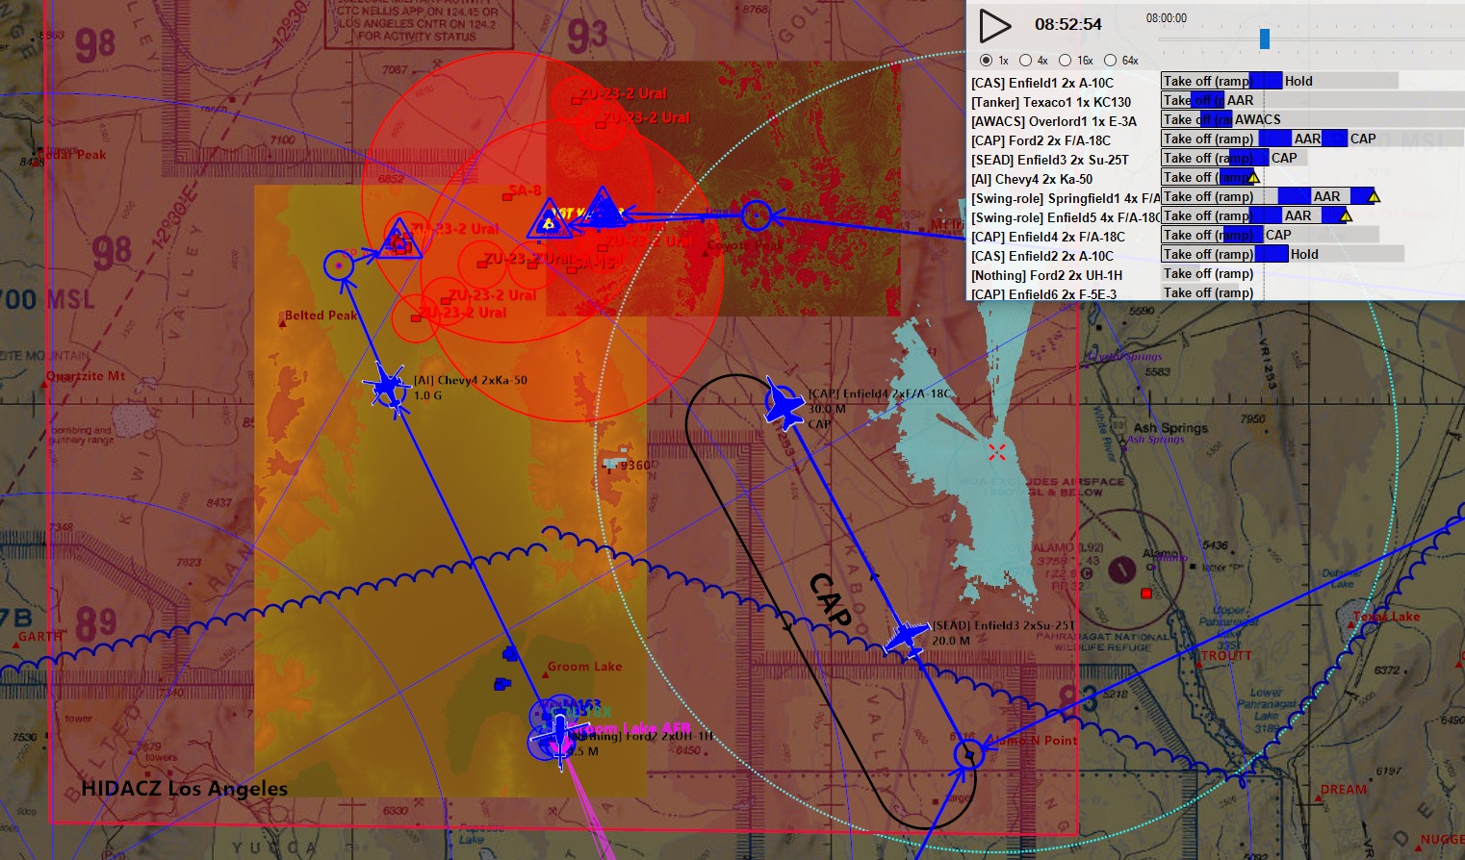Click the warning triangle in the Chevy4 timeline row

(x=1252, y=178)
